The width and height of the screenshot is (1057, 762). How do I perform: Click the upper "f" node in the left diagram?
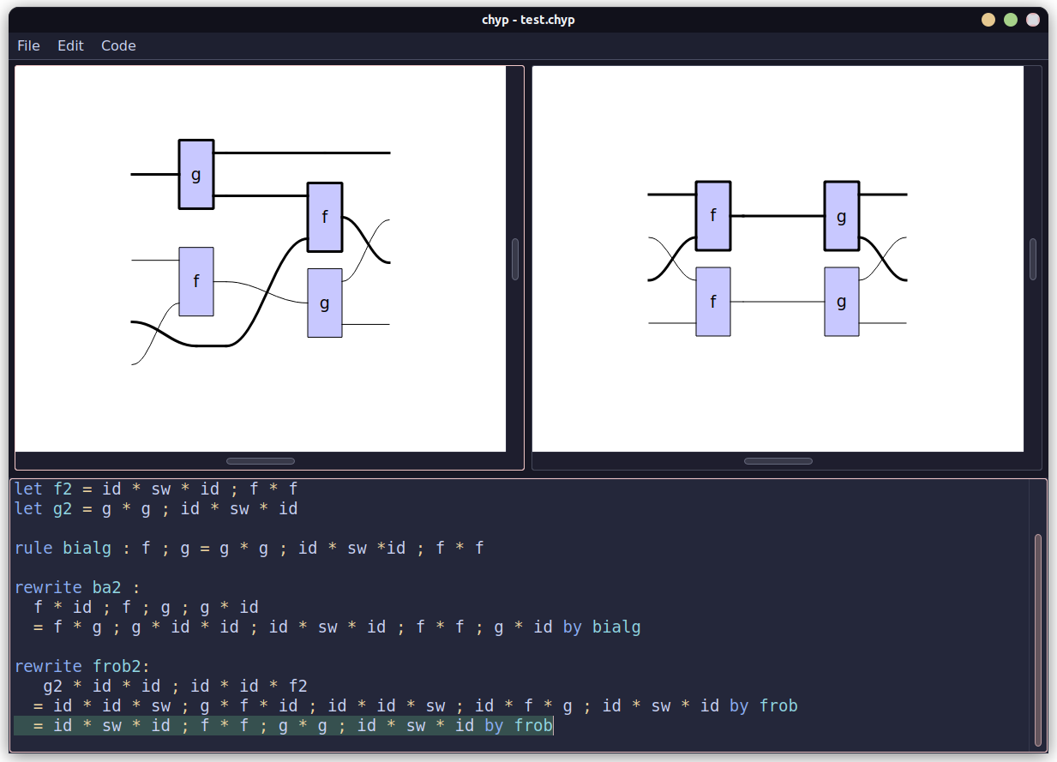pos(324,218)
